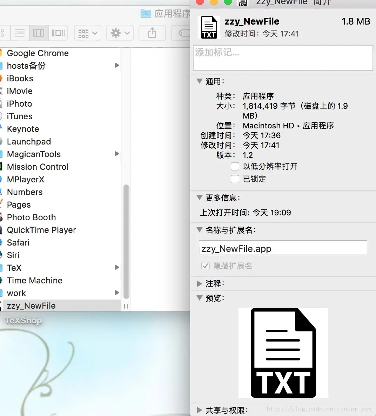The width and height of the screenshot is (376, 416).
Task: Open MagicanTools folder arrow
Action: pyautogui.click(x=117, y=154)
